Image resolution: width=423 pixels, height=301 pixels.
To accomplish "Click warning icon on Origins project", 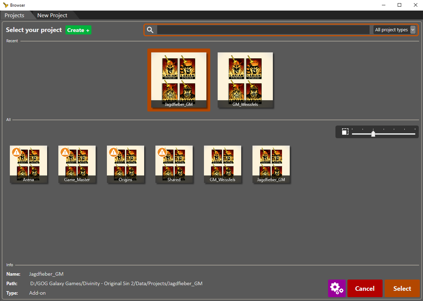I will [113, 152].
